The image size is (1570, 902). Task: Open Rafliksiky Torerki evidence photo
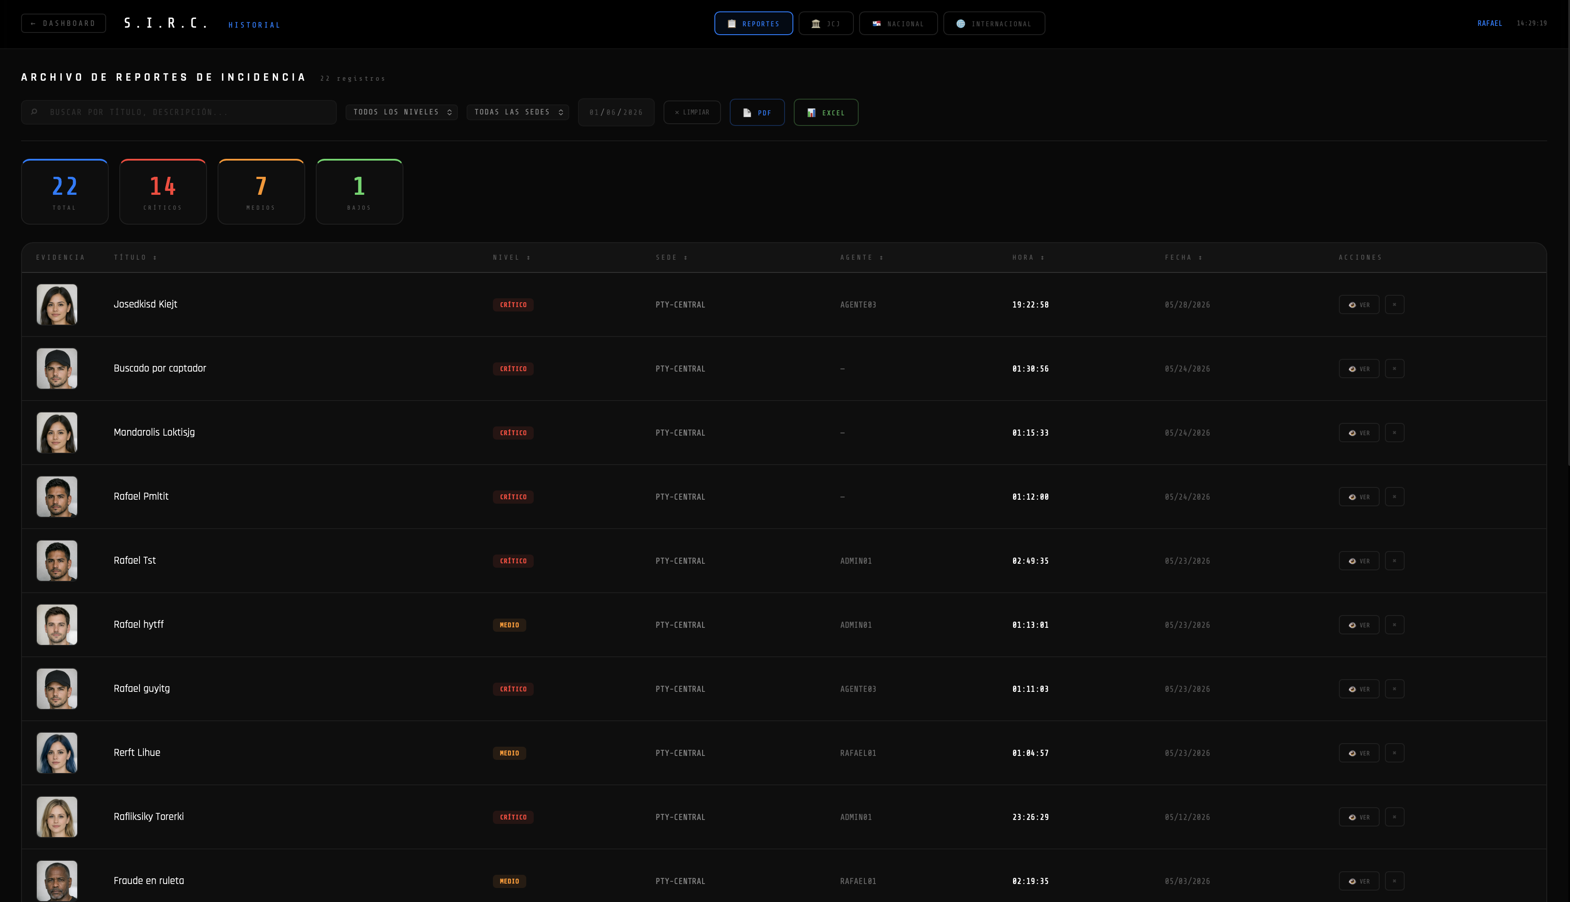click(x=57, y=817)
